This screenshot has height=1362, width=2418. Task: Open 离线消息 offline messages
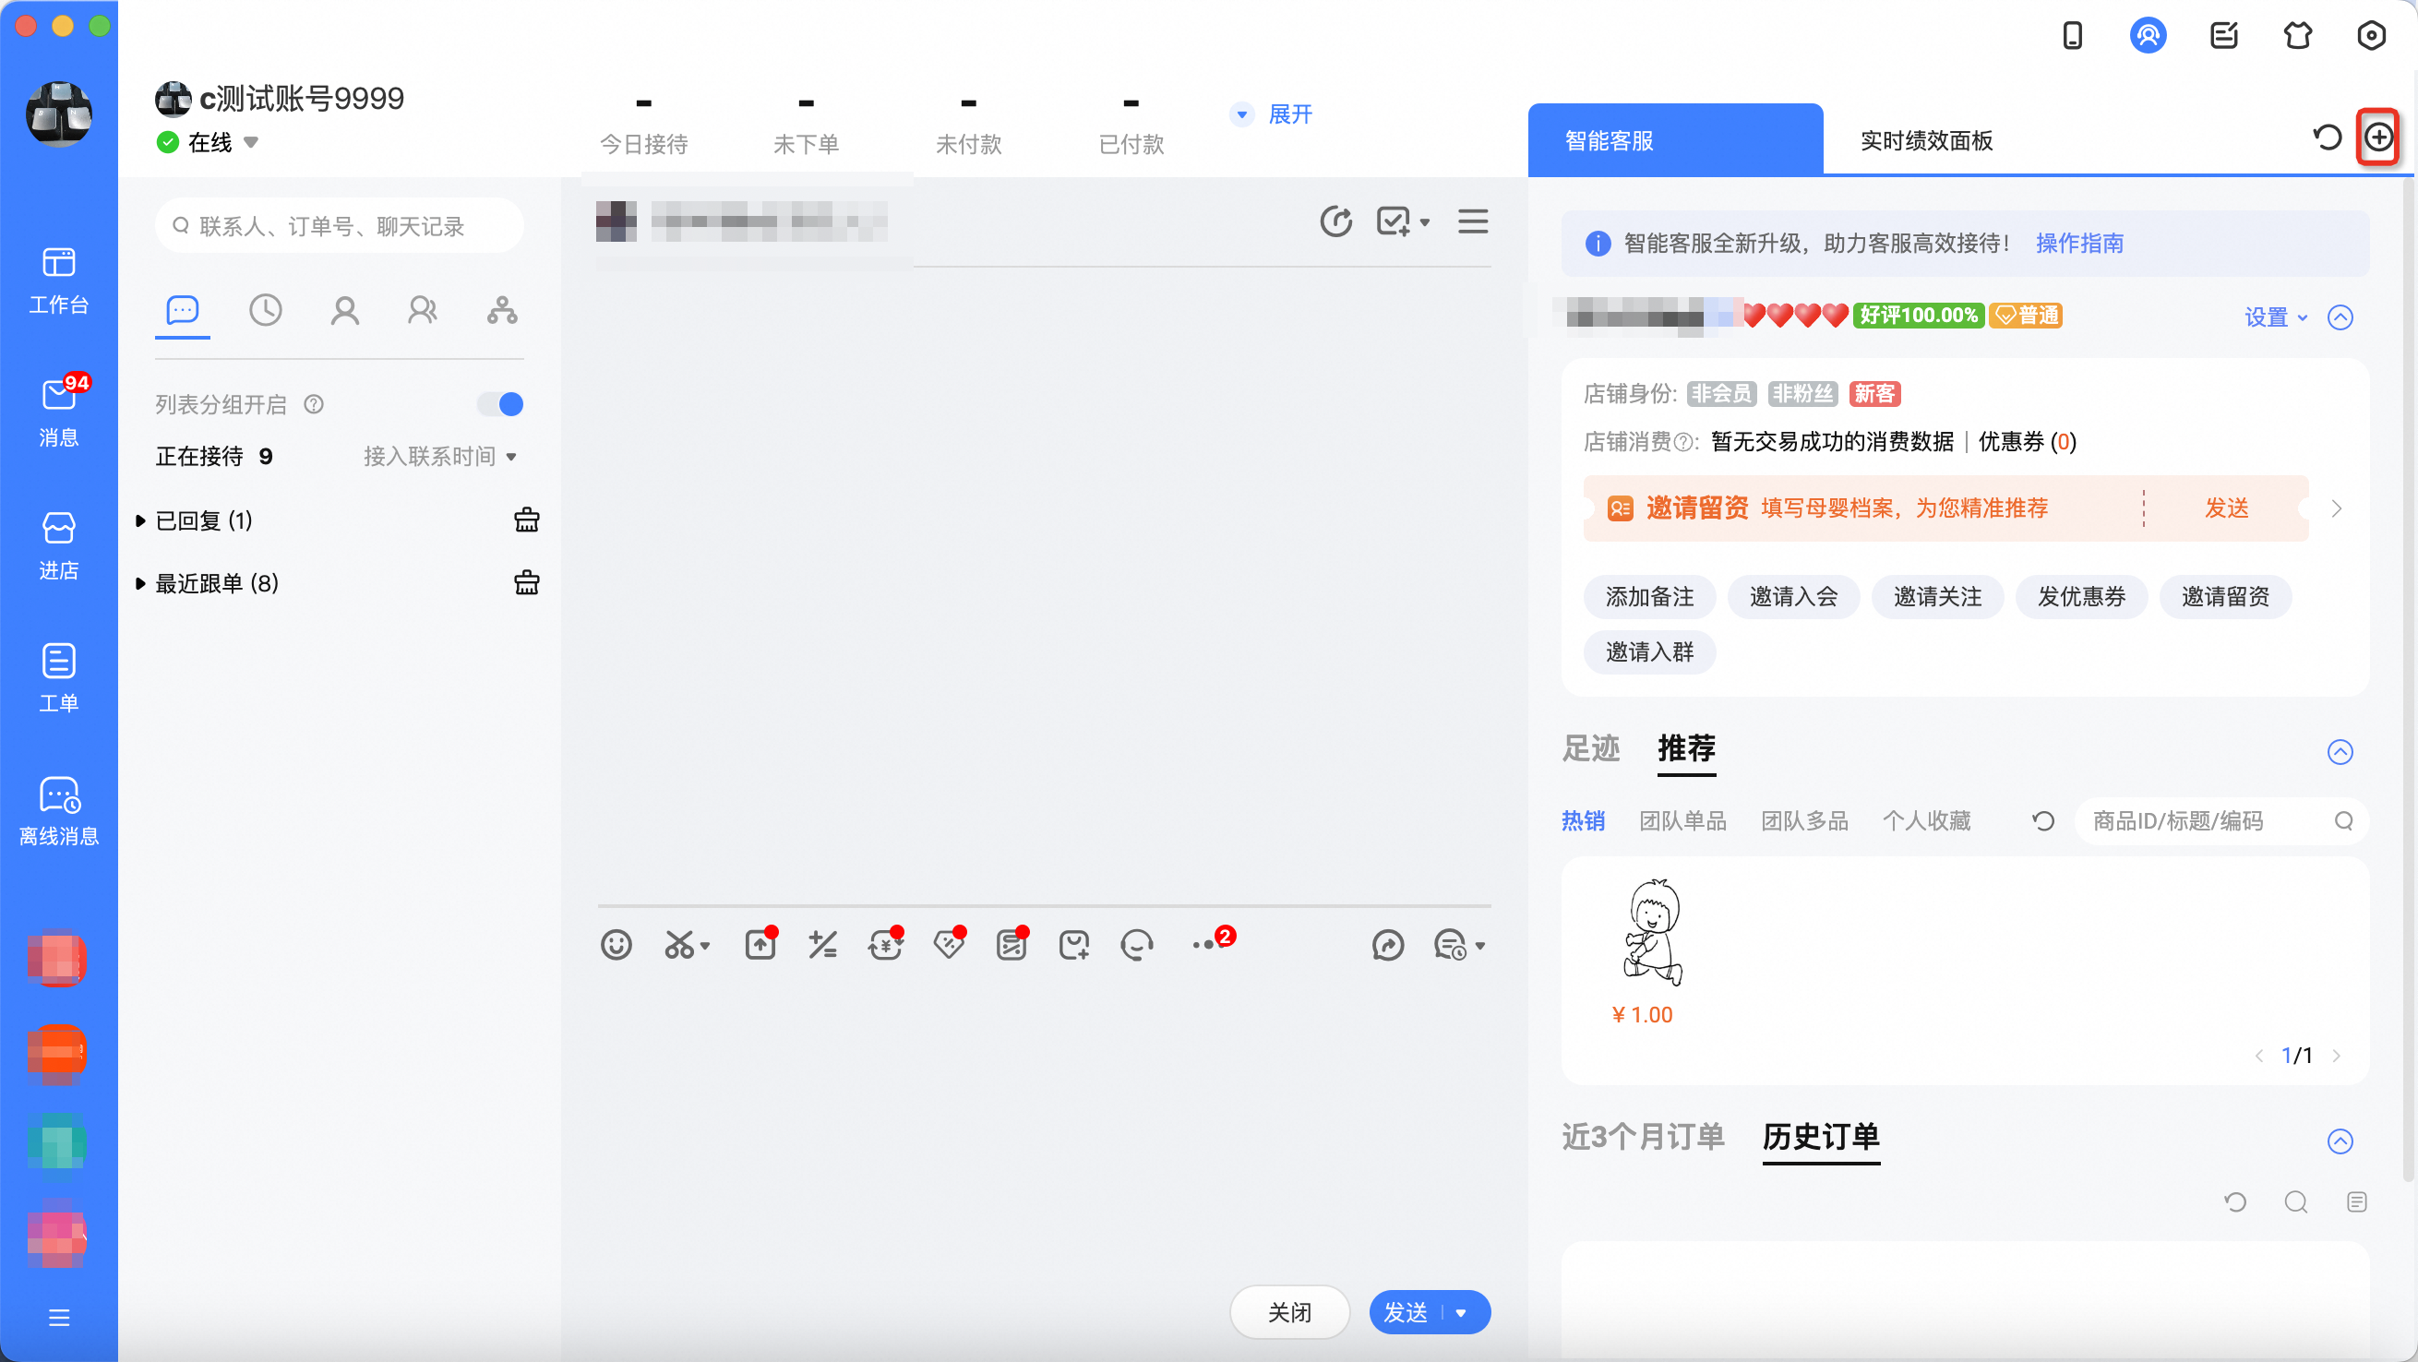pos(58,812)
